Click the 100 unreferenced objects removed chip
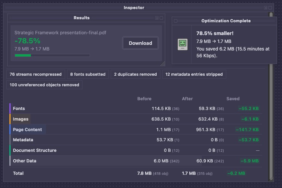This screenshot has width=282, height=188. (44, 85)
